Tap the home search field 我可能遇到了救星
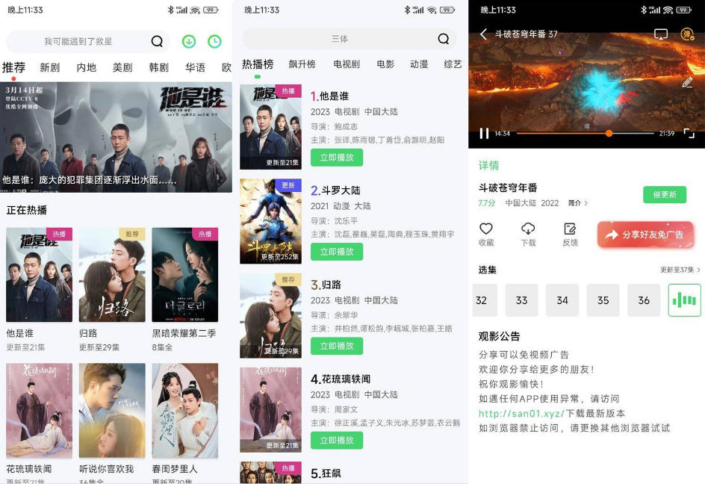 coord(88,41)
